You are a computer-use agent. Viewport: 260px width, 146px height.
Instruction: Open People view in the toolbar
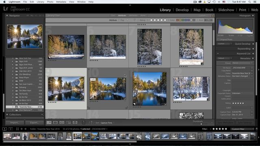[x=75, y=122]
